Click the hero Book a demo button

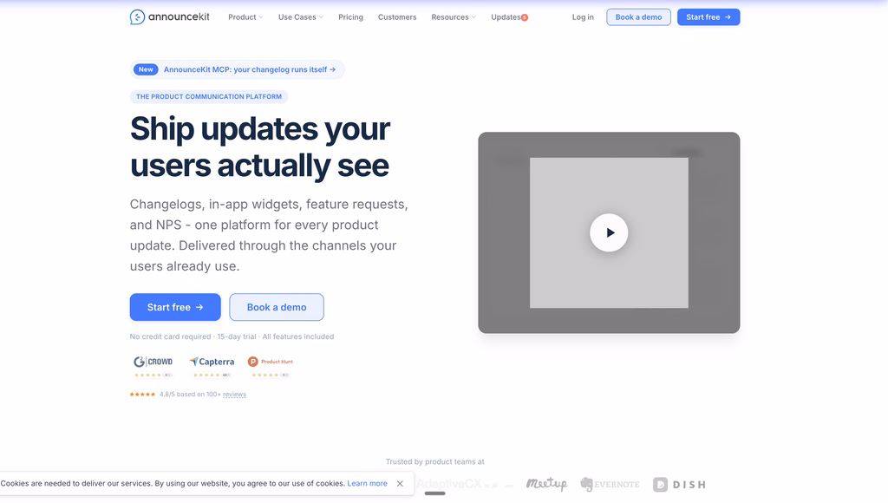[277, 307]
